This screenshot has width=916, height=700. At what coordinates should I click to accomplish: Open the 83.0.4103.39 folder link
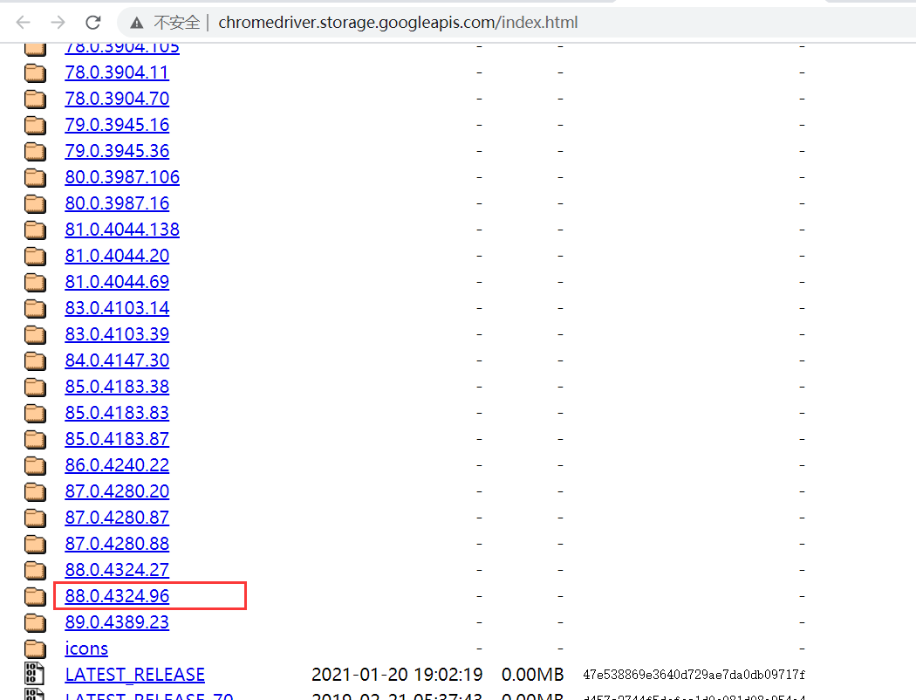tap(117, 334)
